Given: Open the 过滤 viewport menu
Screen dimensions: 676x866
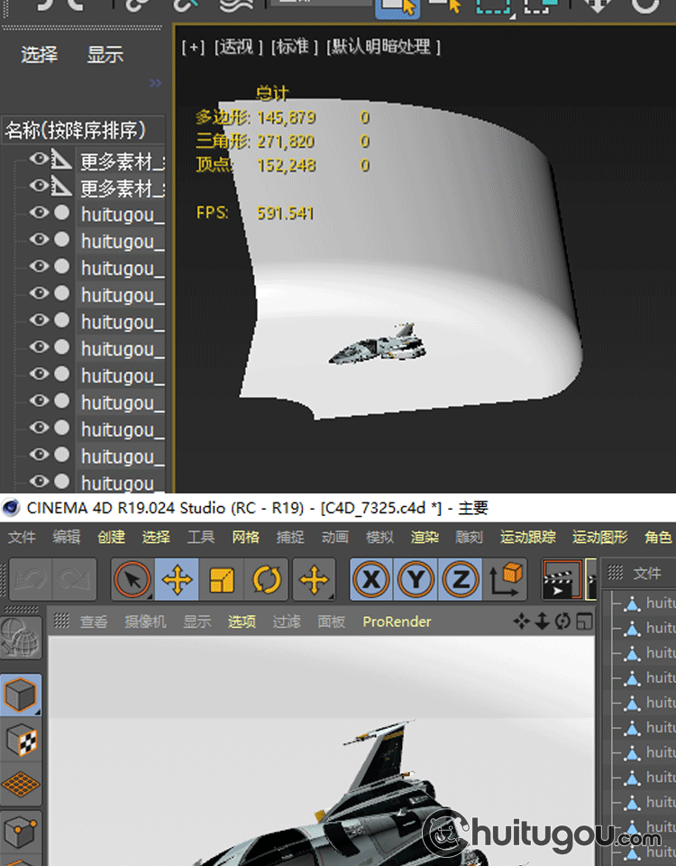Looking at the screenshot, I should point(287,622).
